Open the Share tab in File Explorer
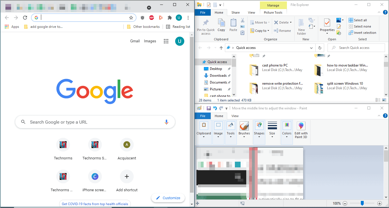The image size is (389, 208). pos(235,13)
